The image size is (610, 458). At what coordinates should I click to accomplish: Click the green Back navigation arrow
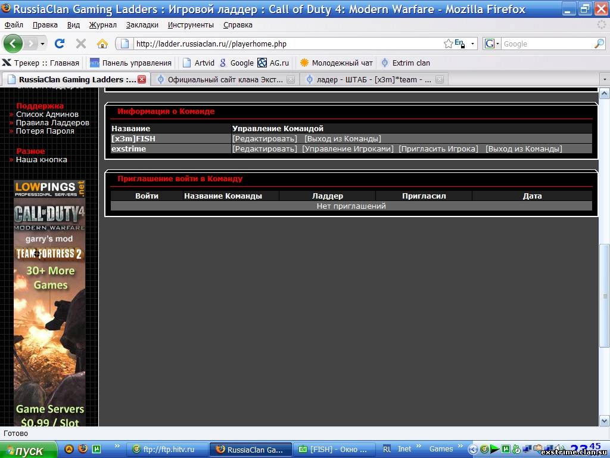point(13,44)
